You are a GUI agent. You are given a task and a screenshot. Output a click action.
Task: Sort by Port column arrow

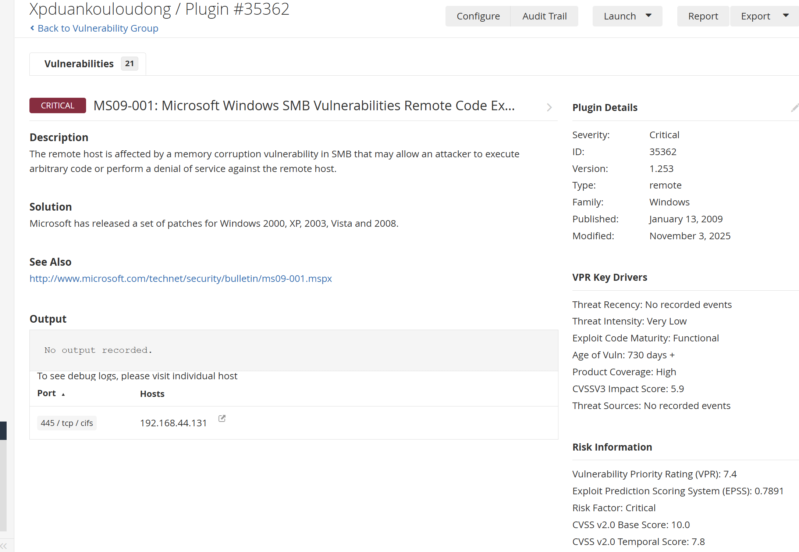coord(63,394)
